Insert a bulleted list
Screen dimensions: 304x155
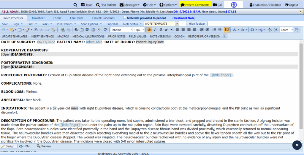[x=220, y=30]
